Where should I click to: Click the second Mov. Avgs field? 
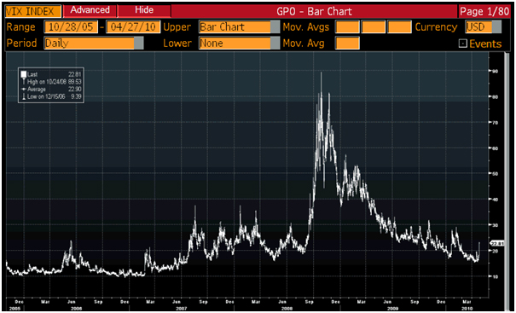[374, 27]
